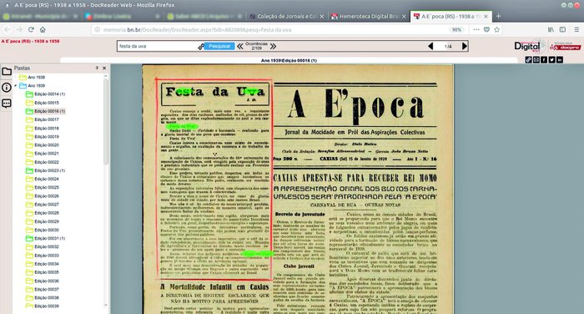This screenshot has width=584, height=314.
Task: Select Edição 00017 in tree
Action: pos(47,119)
